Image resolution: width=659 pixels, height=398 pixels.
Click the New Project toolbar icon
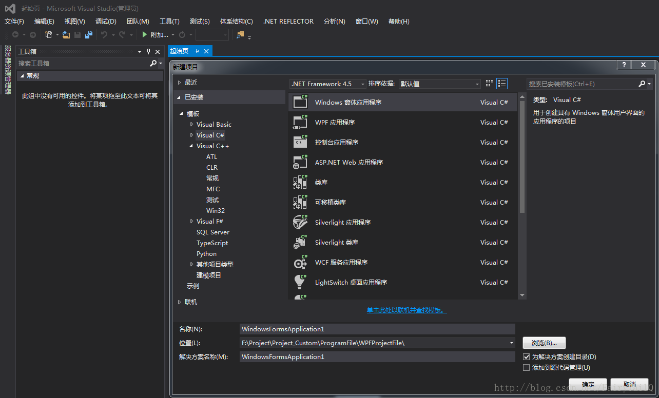point(49,34)
